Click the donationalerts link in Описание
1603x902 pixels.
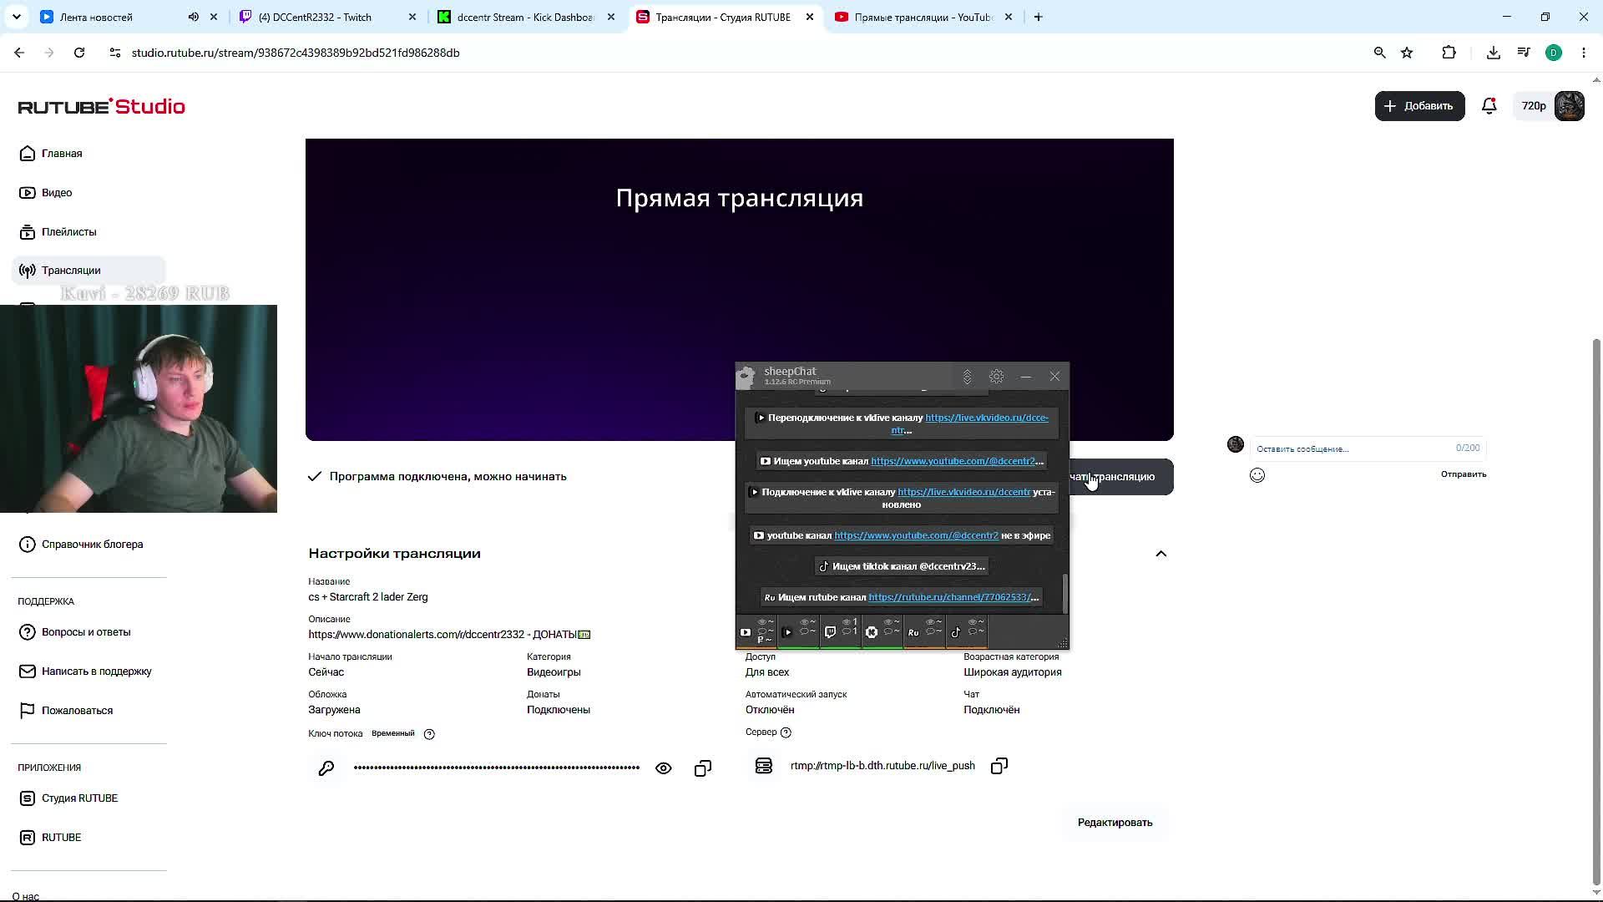[x=417, y=635]
